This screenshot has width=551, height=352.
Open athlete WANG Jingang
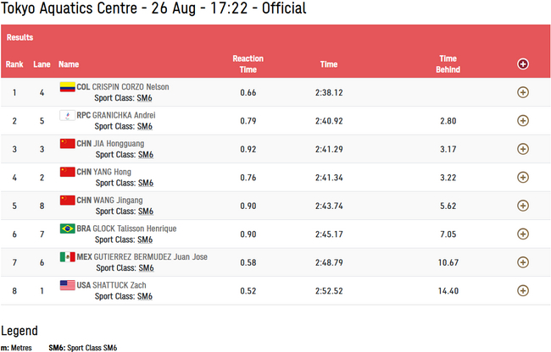click(118, 201)
